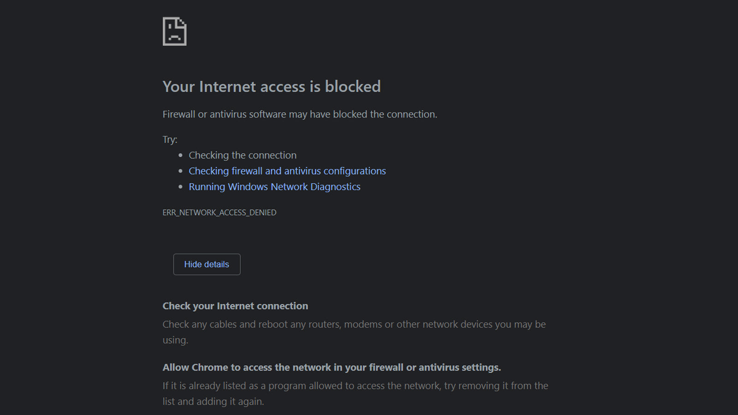Click the 'may have blocked the connection' sentence
The image size is (738, 415).
pyautogui.click(x=299, y=114)
